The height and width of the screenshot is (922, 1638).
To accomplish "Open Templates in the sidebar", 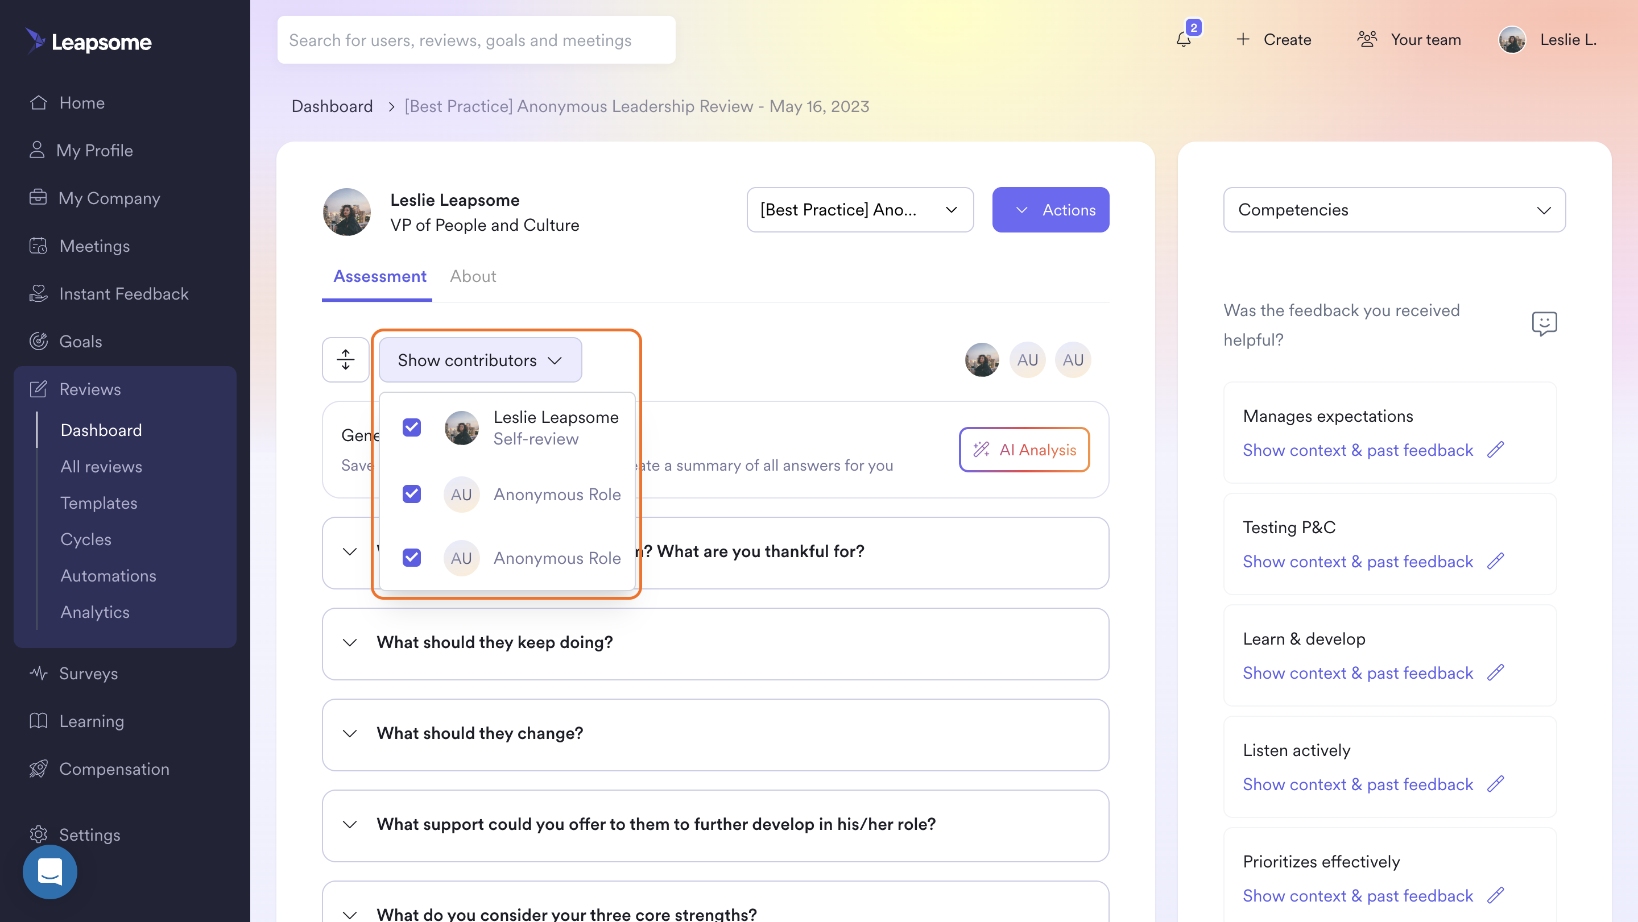I will (x=98, y=502).
